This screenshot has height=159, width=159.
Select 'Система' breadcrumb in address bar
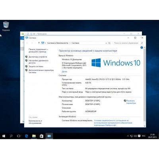click(76, 43)
